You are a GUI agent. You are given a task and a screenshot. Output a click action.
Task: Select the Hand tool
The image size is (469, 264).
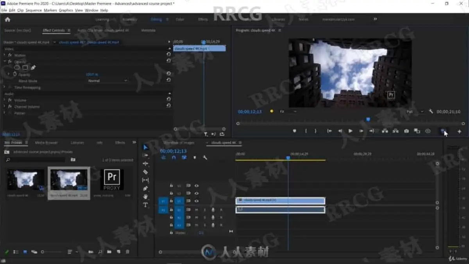145,197
